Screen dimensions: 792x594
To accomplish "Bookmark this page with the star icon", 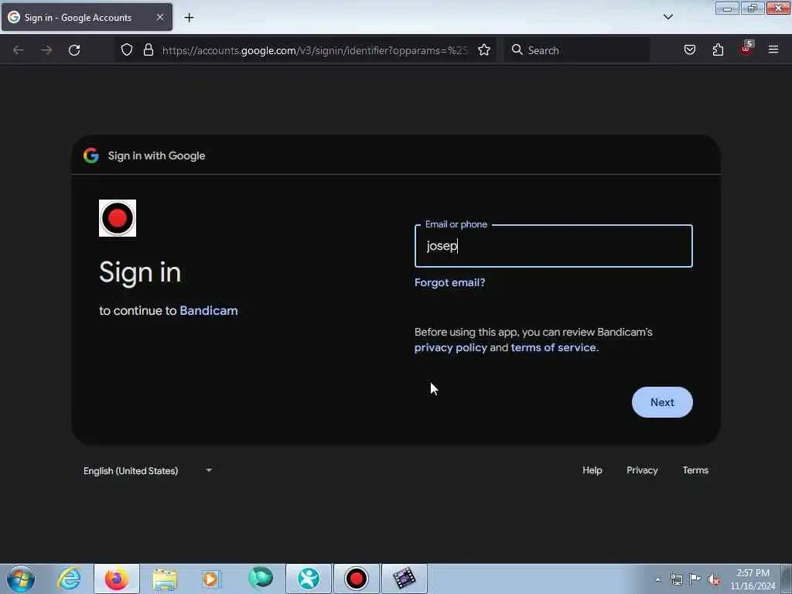I will 484,49.
